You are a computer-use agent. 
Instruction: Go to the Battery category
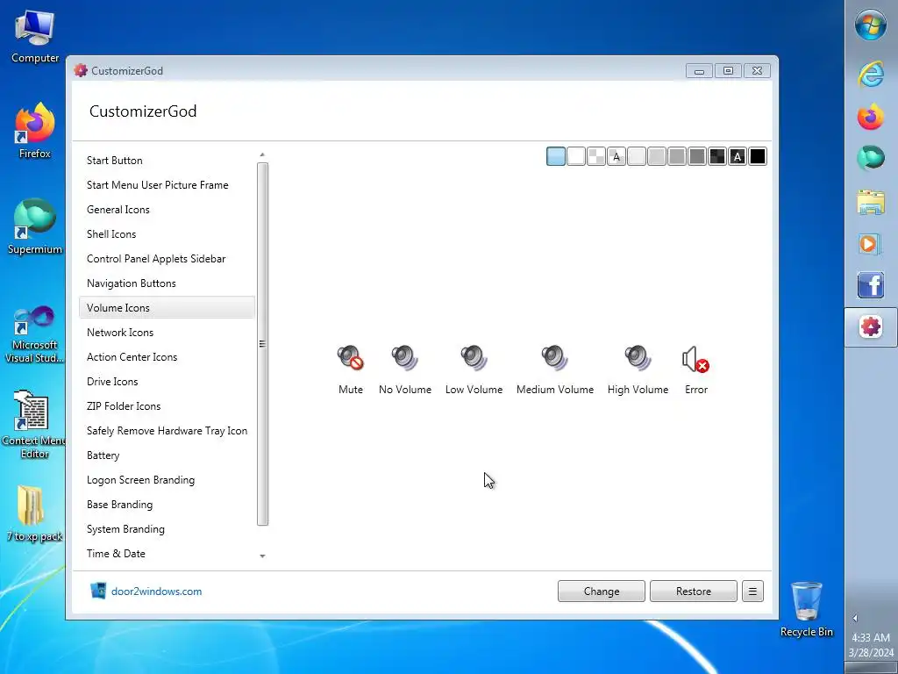[x=167, y=455]
